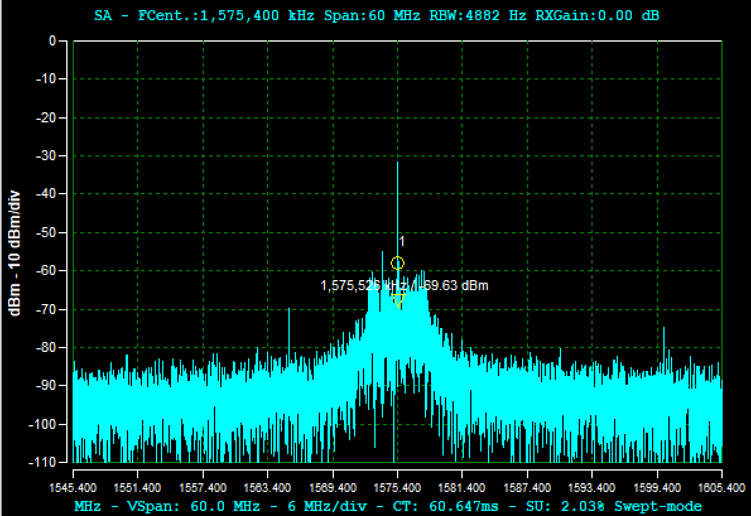Click the 1581.400 frequency axis label

coord(462,488)
